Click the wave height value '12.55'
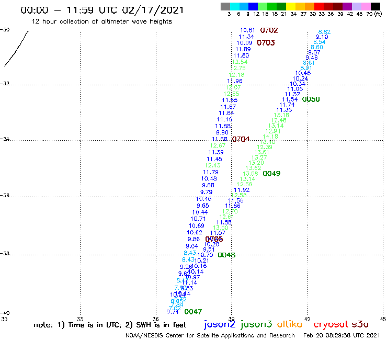The width and height of the screenshot is (387, 340). 232,94
